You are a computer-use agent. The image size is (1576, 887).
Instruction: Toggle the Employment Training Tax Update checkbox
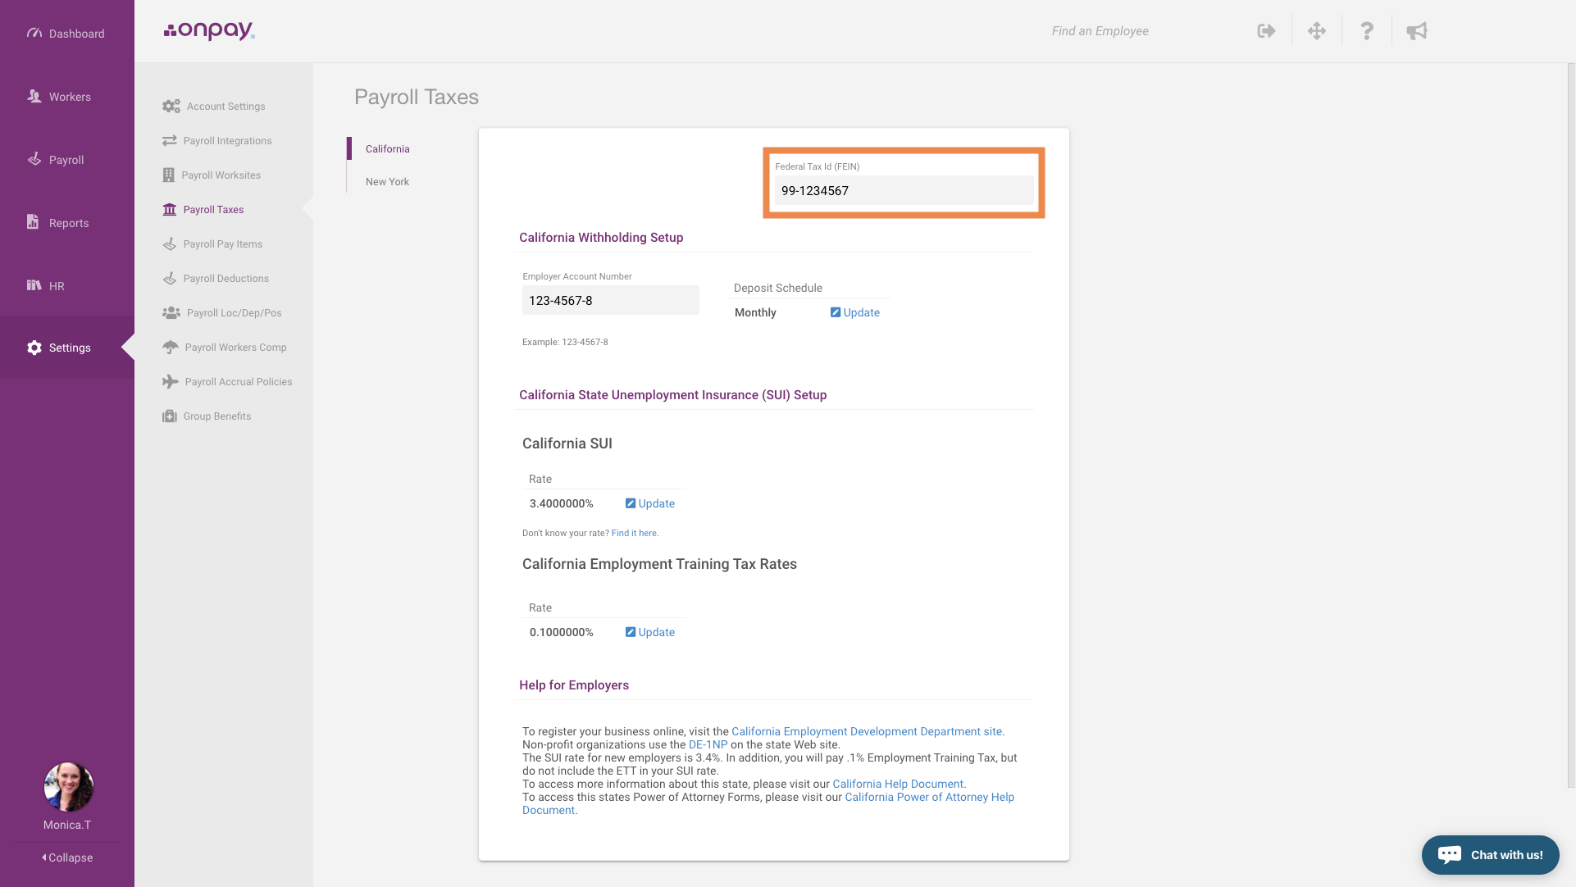click(630, 632)
